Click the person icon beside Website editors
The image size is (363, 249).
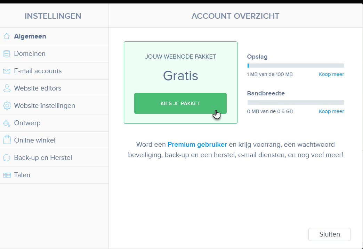click(x=7, y=88)
